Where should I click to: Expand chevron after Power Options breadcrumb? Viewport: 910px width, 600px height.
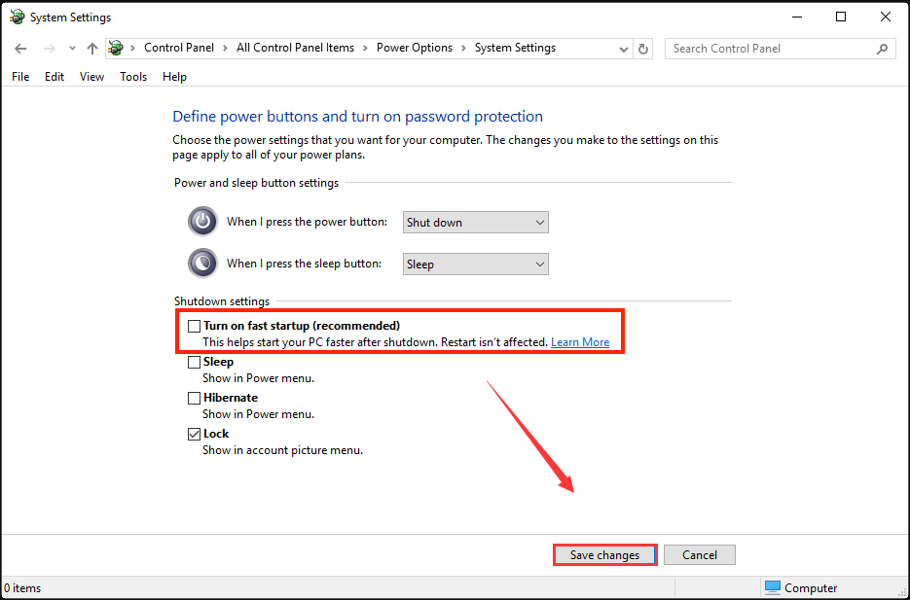pos(463,48)
